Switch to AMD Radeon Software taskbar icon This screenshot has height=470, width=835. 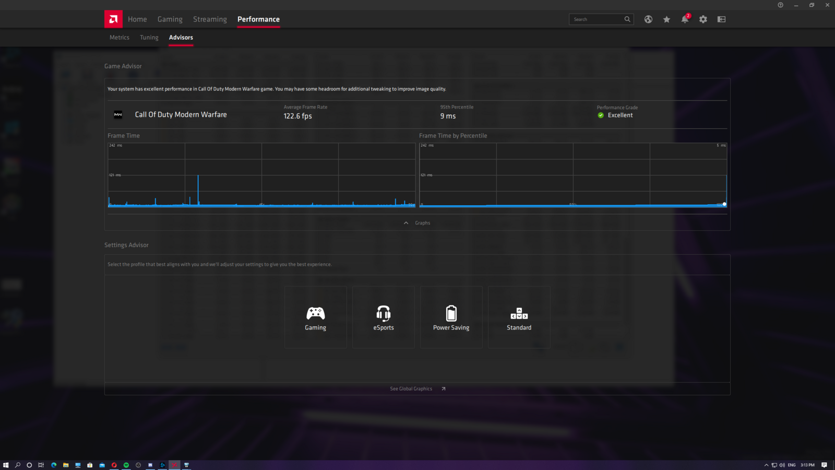click(x=174, y=465)
